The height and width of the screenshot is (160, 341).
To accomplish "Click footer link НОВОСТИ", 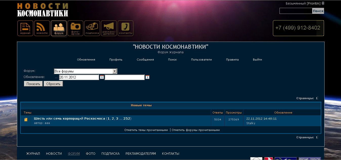I will (54, 153).
